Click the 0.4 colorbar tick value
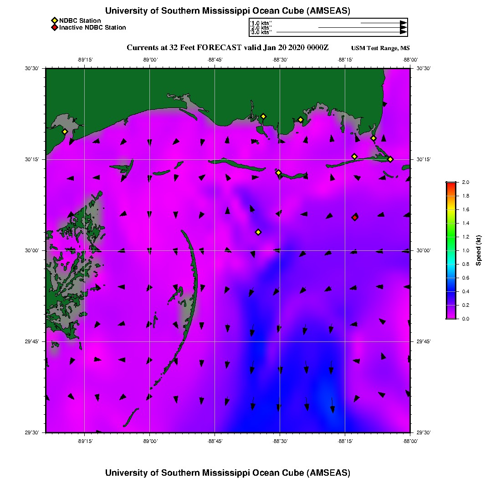Viewport: 501px width, 478px height. (x=465, y=291)
